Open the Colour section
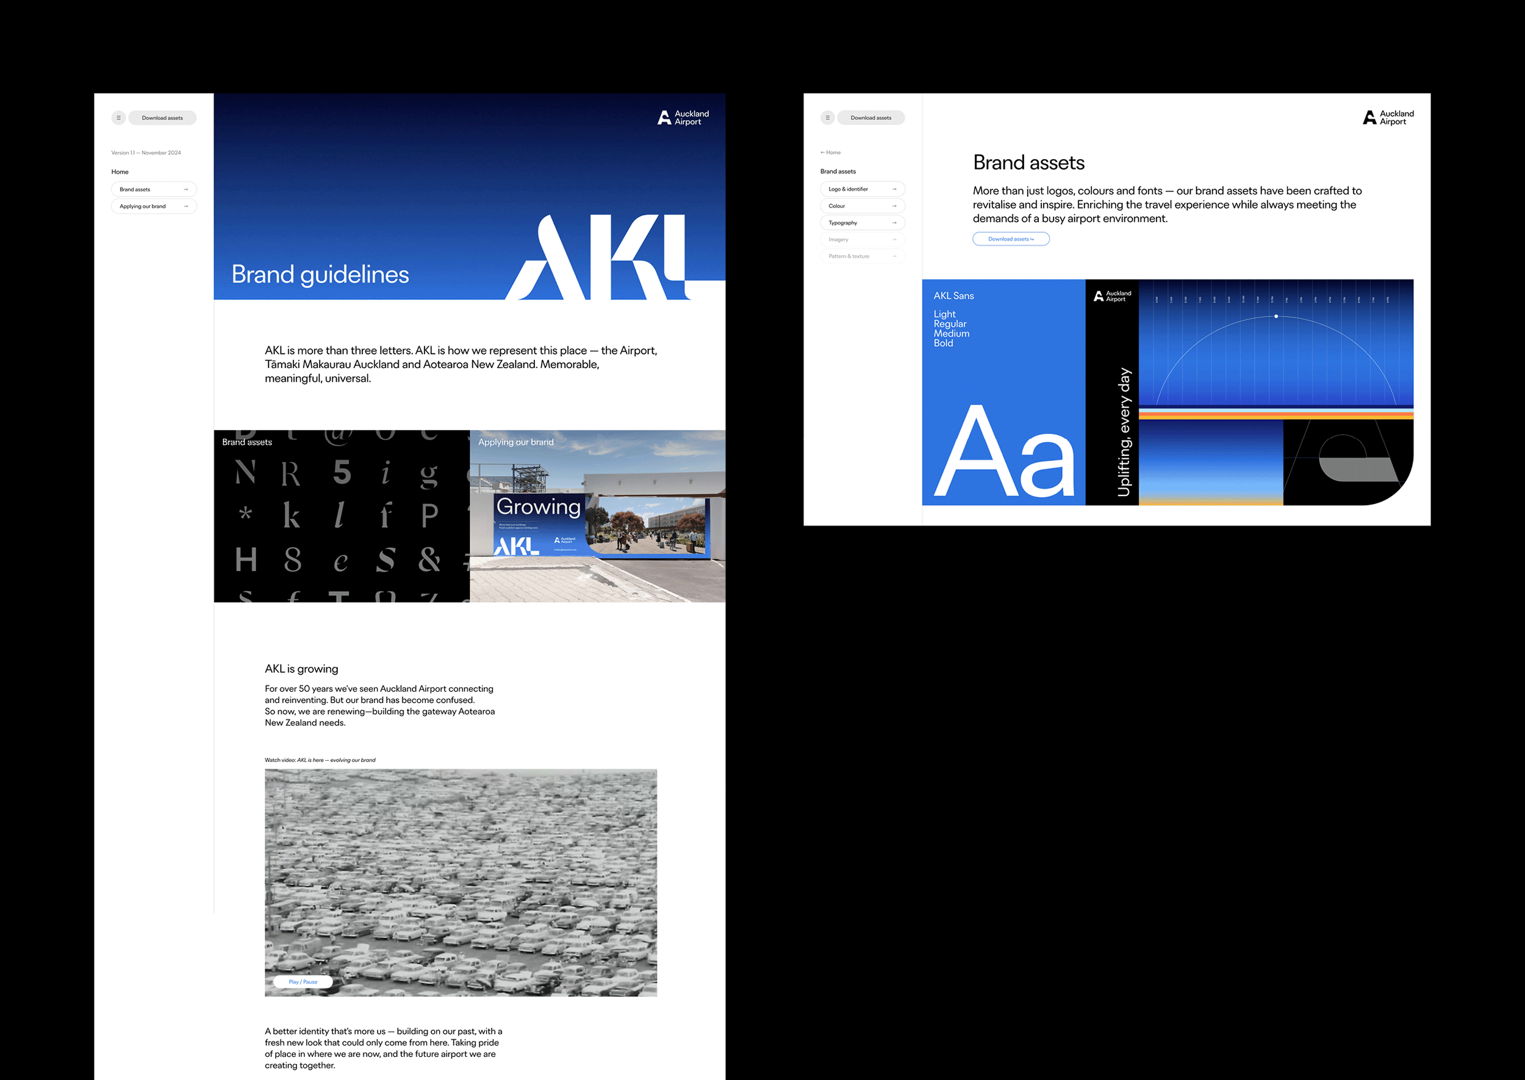Screen dimensions: 1525x1080 [862, 206]
